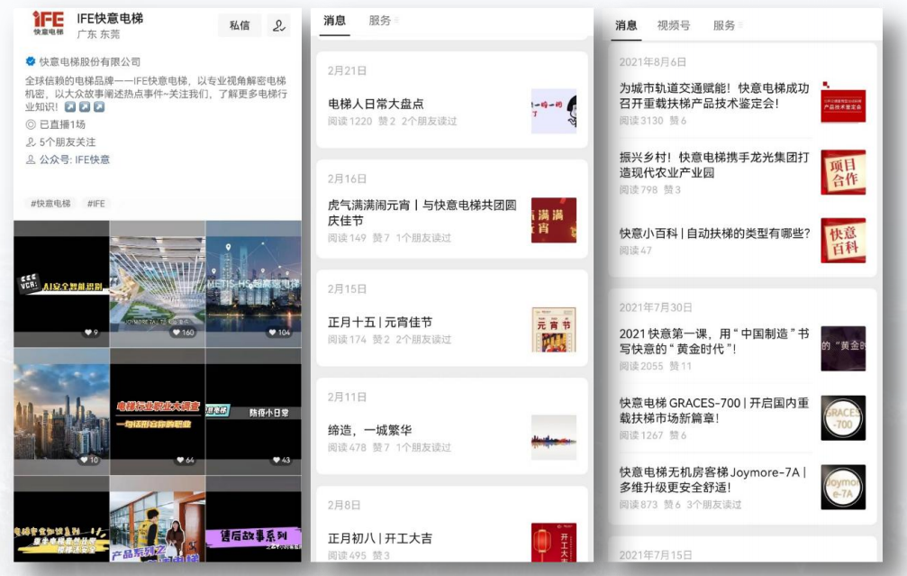Screen dimensions: 907x576
Task: Click the 项目合作 thumbnail
Action: (843, 172)
